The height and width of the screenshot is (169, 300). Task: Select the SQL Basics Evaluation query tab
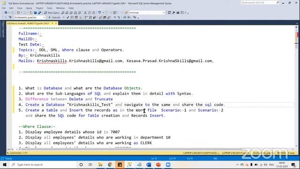click(28, 23)
